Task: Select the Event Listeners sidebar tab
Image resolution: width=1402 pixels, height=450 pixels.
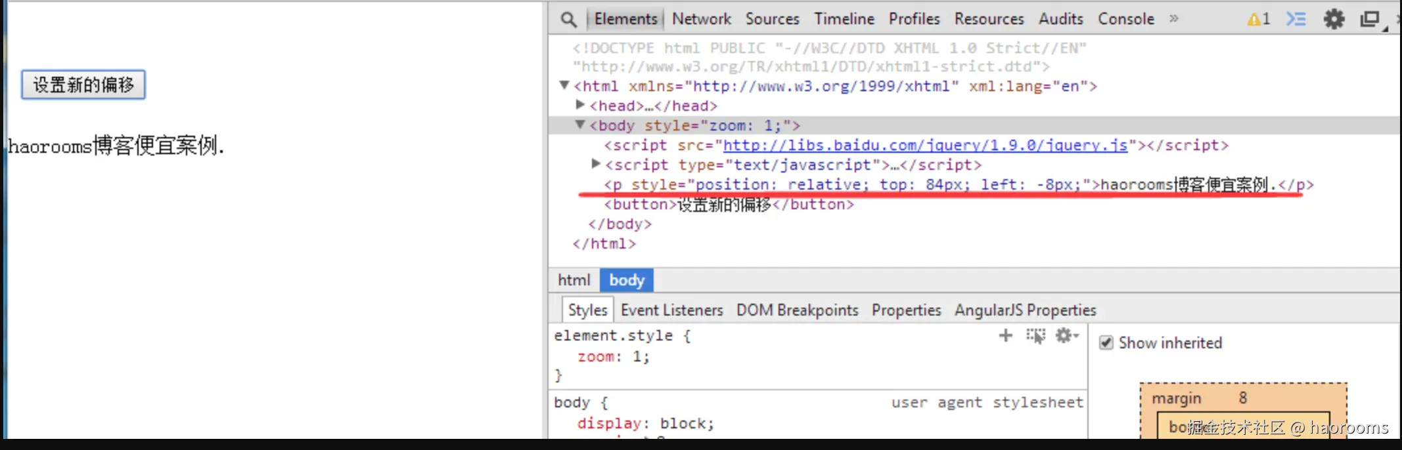Action: 672,310
